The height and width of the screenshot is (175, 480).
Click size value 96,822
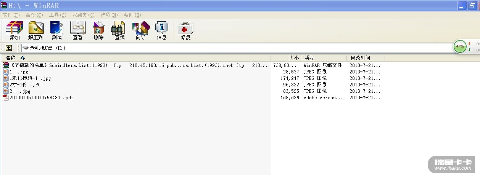click(x=291, y=84)
